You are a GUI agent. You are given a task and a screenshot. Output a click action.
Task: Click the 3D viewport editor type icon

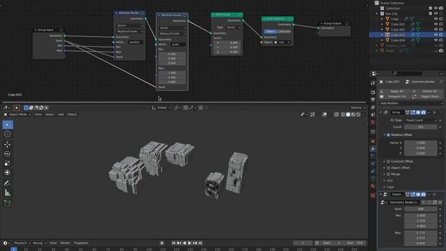(6, 108)
